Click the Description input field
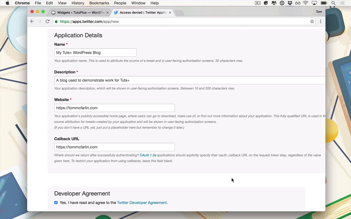The width and height of the screenshot is (351, 219). tap(190, 80)
